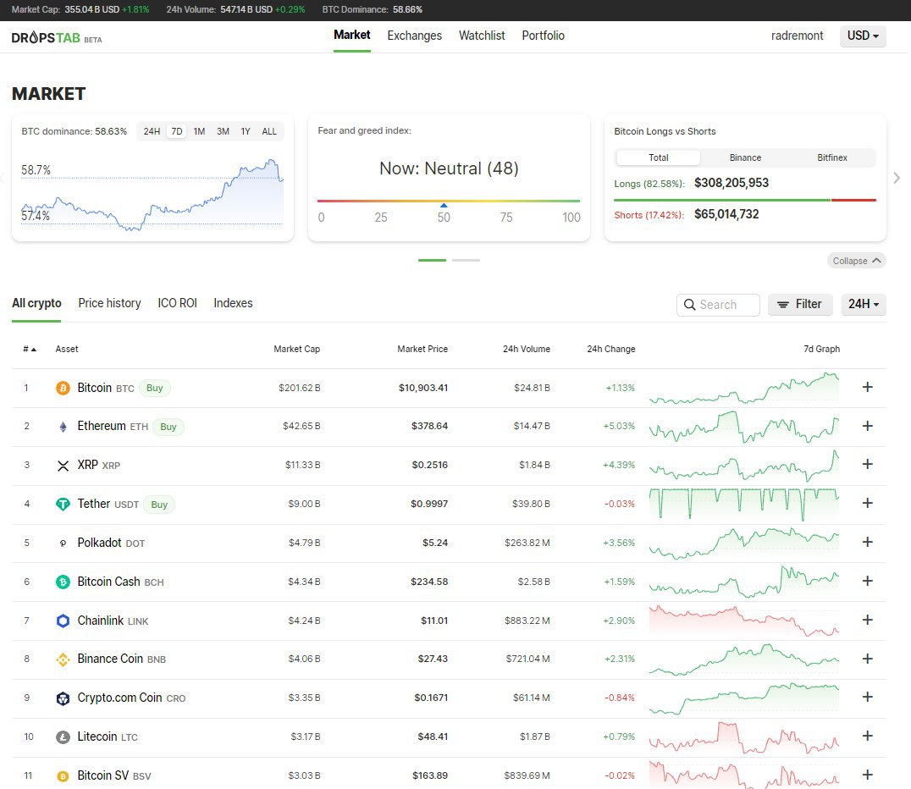The width and height of the screenshot is (911, 789).
Task: Click the Bitcoin asset name link
Action: pyautogui.click(x=95, y=388)
